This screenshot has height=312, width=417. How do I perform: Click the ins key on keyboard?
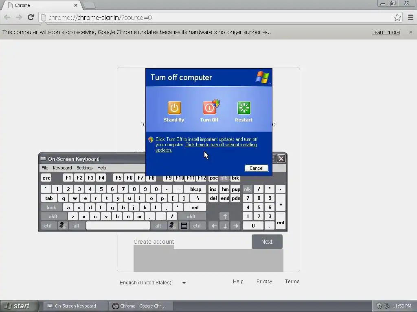click(213, 189)
